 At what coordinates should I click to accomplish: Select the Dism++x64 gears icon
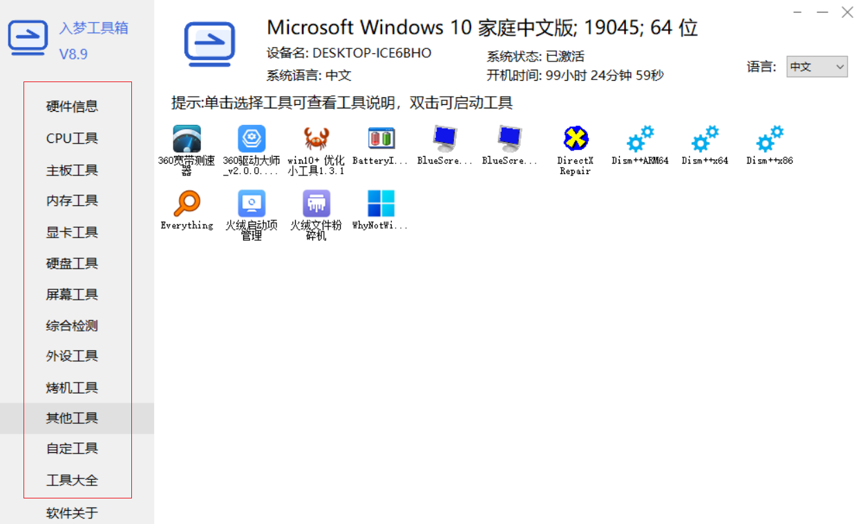point(705,139)
